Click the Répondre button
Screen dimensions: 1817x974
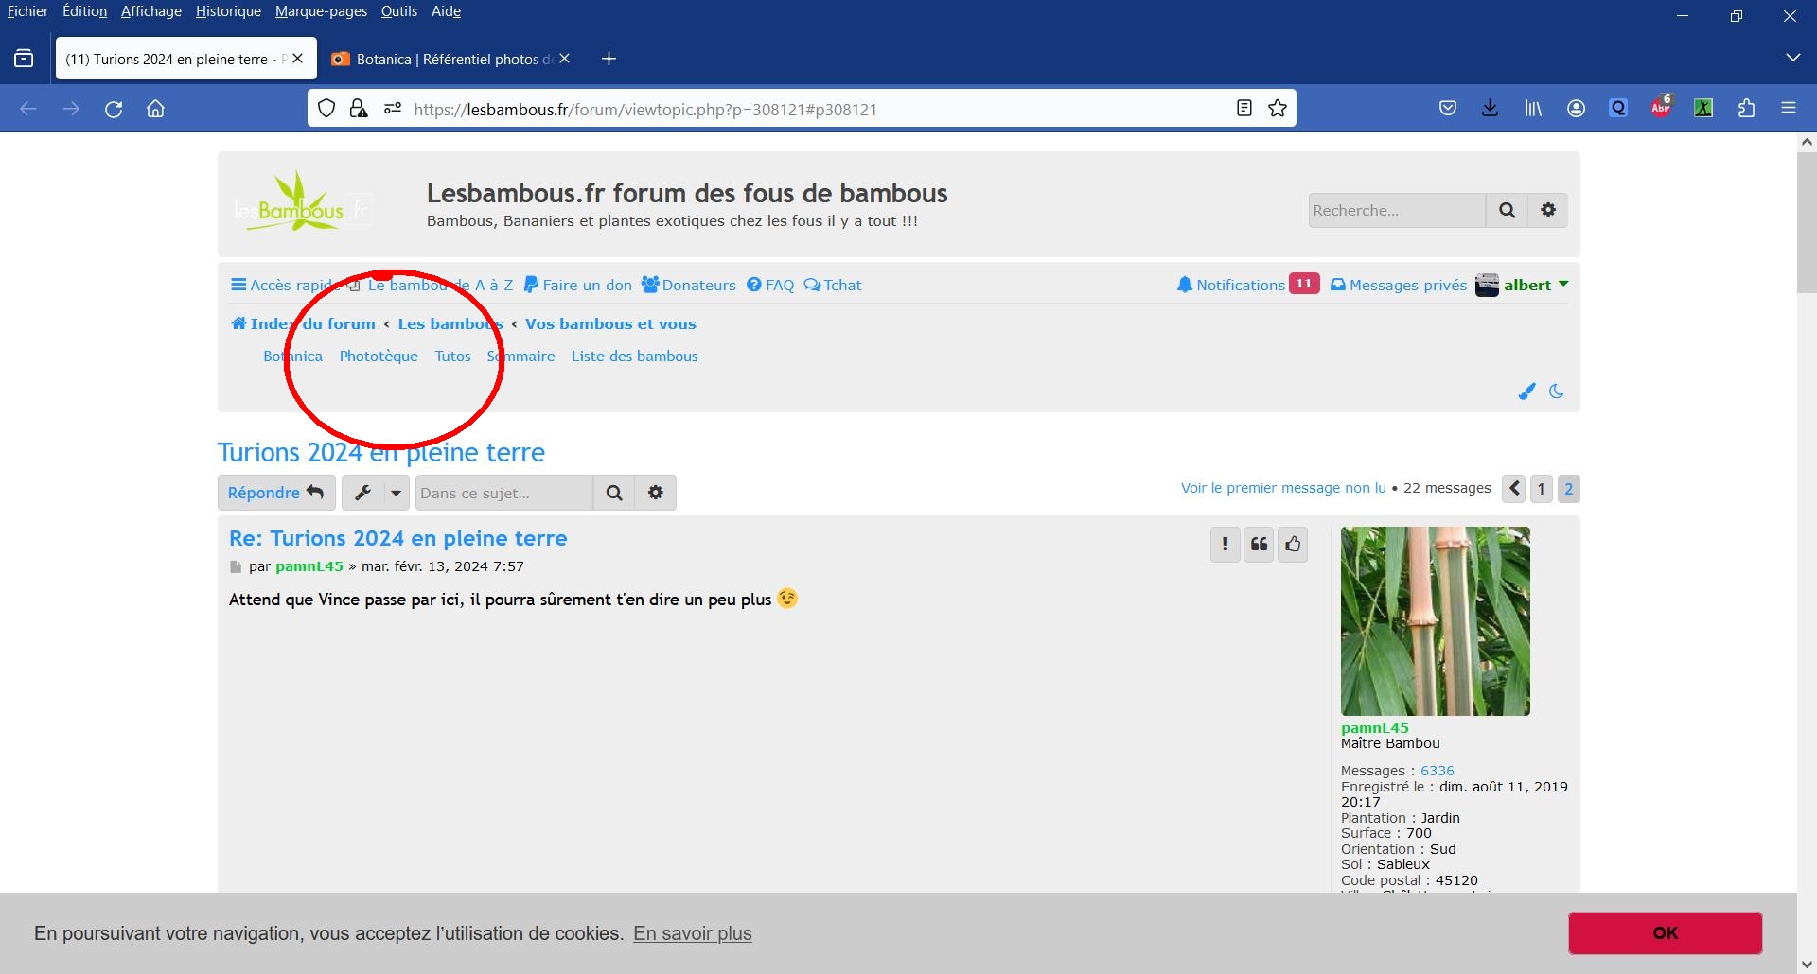(x=276, y=493)
